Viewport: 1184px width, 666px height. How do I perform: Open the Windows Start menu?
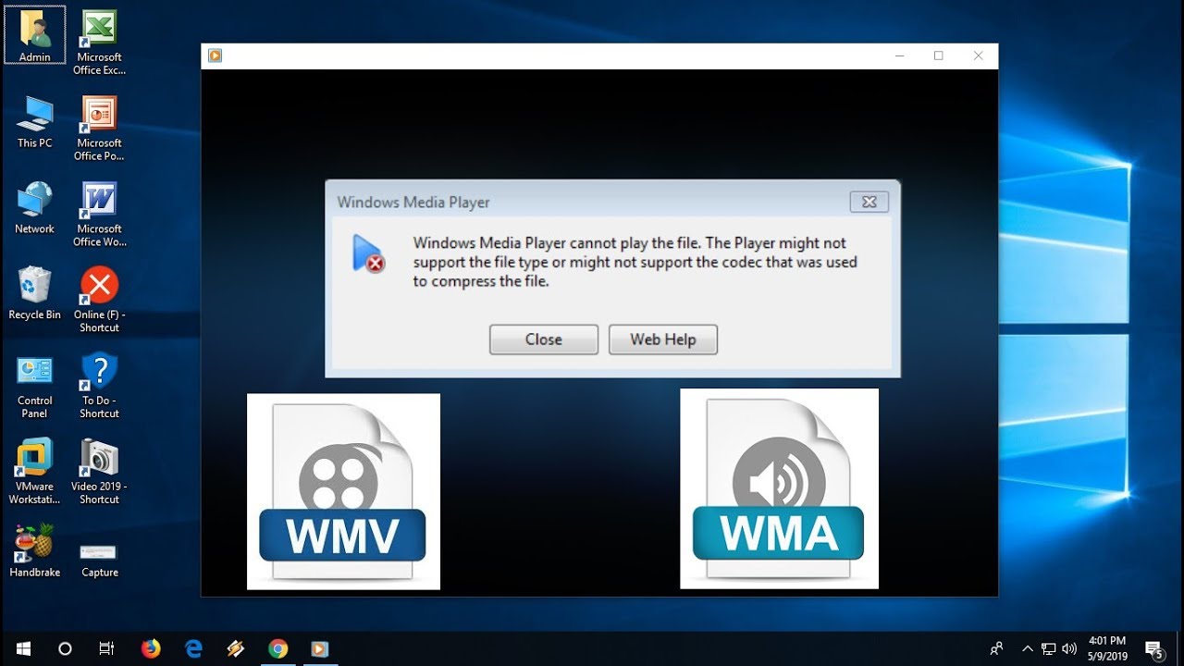[23, 648]
